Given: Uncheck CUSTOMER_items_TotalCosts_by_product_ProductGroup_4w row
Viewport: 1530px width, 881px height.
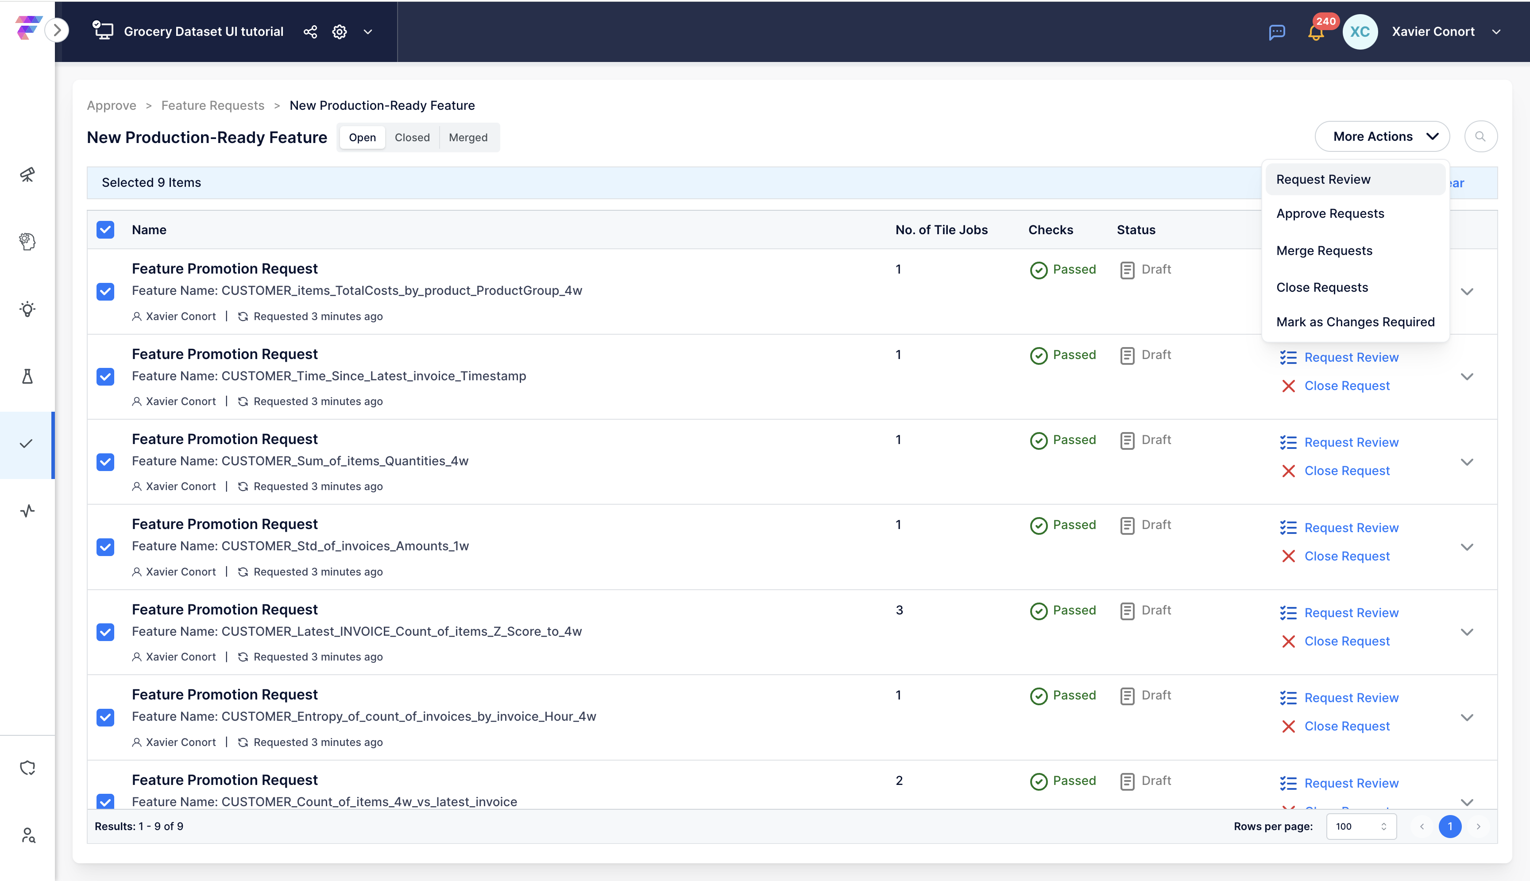Looking at the screenshot, I should [x=105, y=292].
